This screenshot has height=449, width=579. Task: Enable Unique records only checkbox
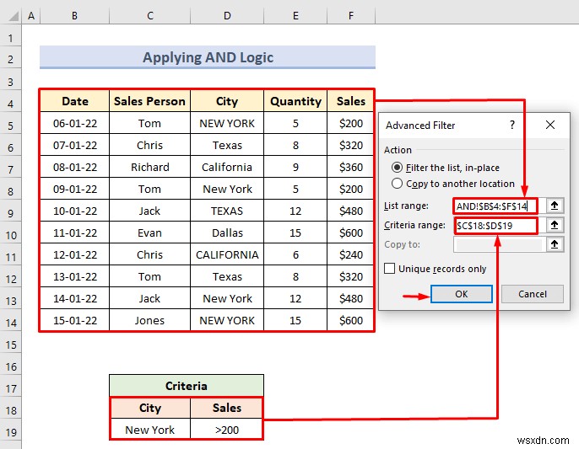tap(436, 269)
